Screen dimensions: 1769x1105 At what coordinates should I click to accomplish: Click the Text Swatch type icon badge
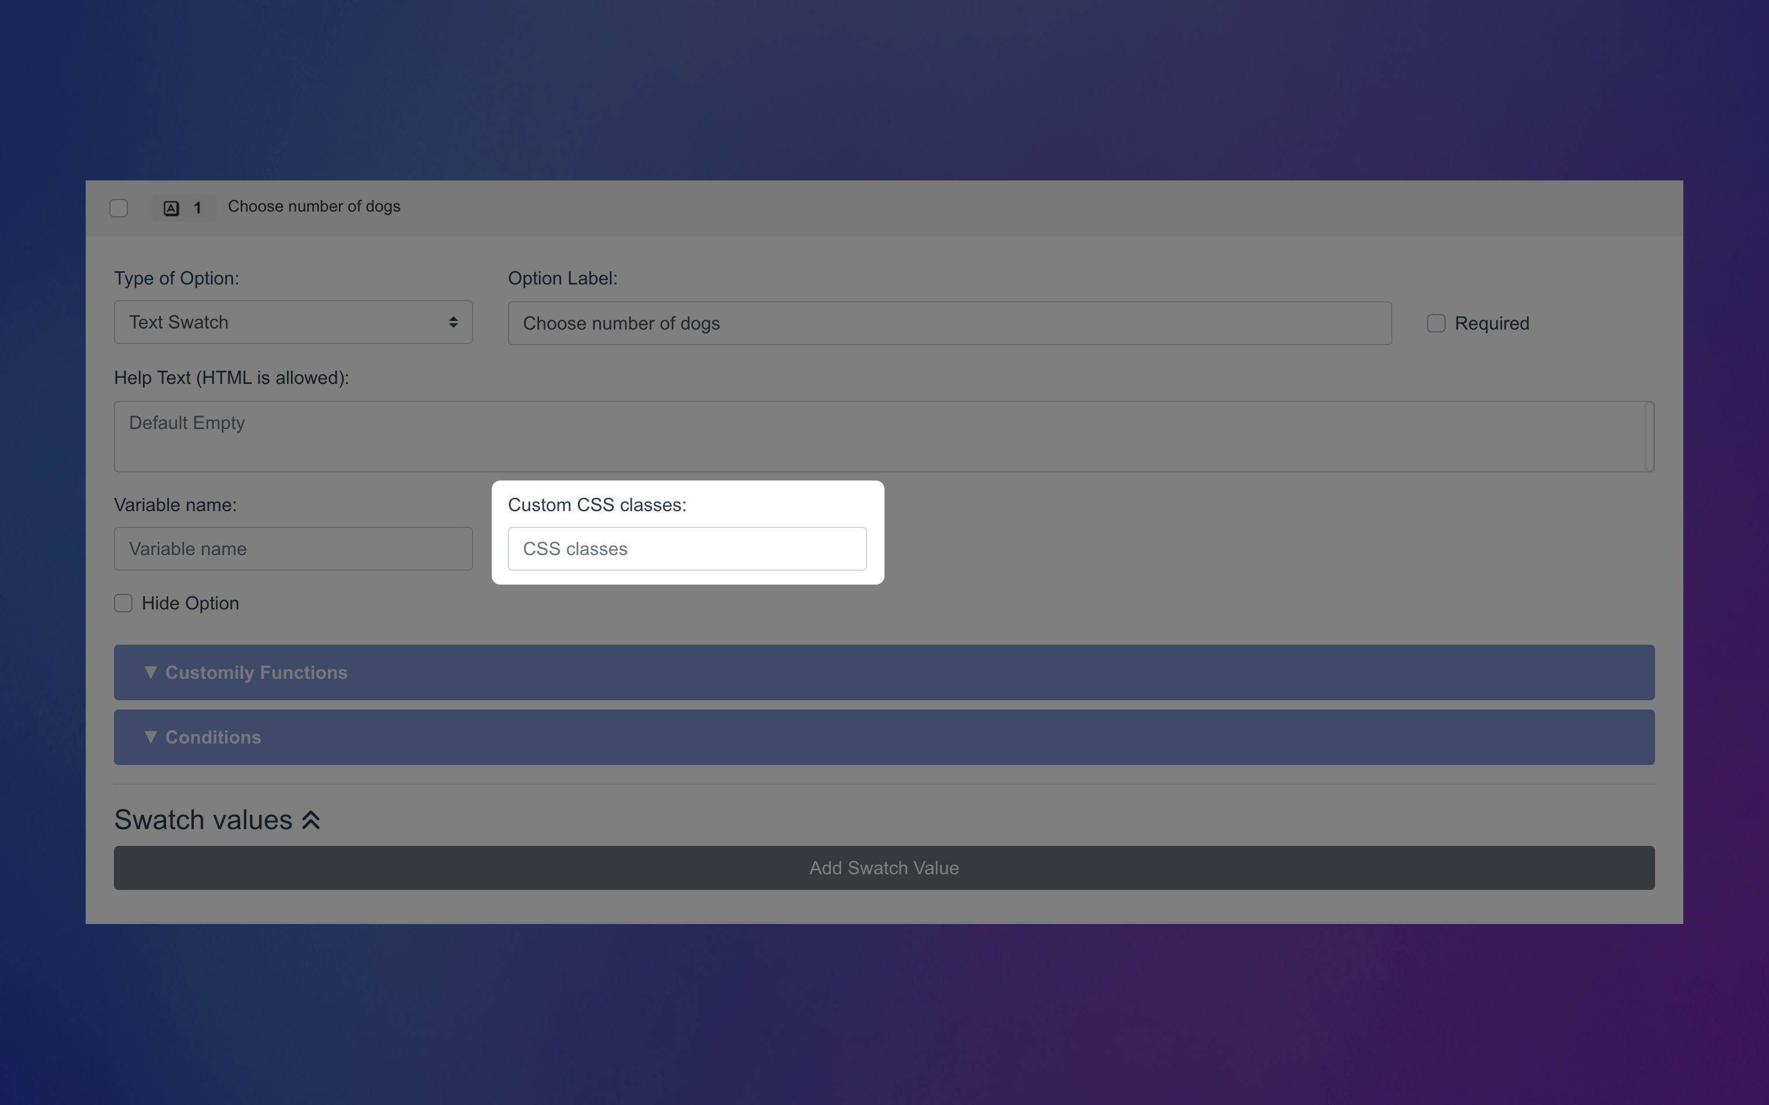click(x=171, y=208)
